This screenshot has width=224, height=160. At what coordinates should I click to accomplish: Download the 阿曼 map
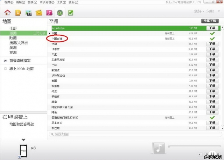pyautogui.click(x=212, y=112)
